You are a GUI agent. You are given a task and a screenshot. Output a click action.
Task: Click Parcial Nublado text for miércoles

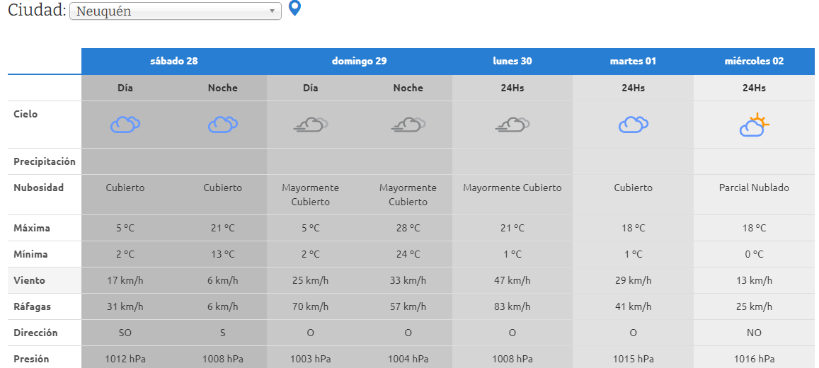pos(754,188)
